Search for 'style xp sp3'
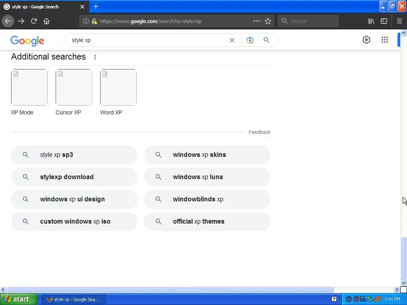This screenshot has width=407, height=305. click(x=74, y=155)
